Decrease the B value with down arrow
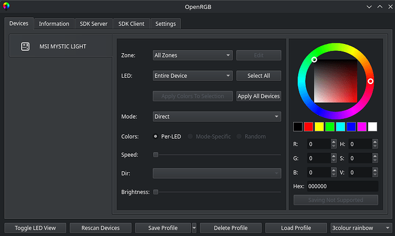The height and width of the screenshot is (236, 395). click(x=334, y=175)
